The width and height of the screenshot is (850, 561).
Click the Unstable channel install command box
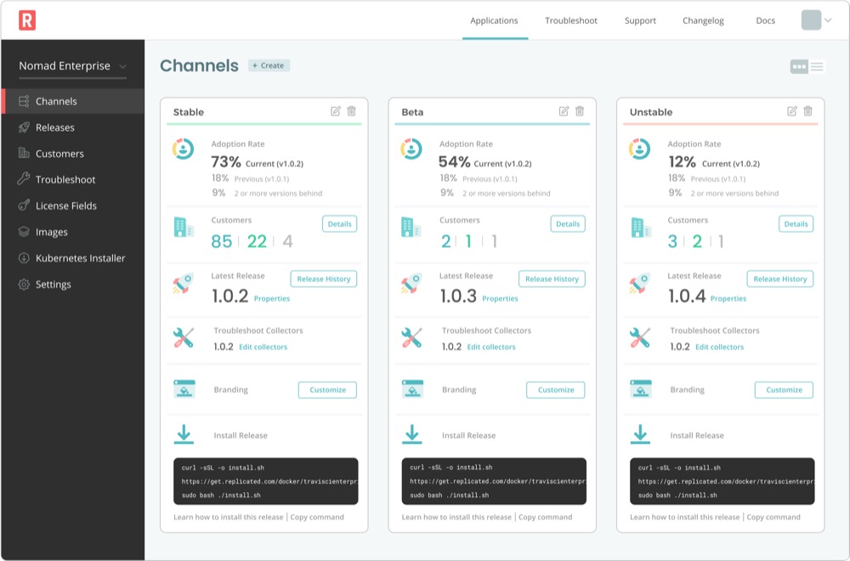click(x=722, y=481)
